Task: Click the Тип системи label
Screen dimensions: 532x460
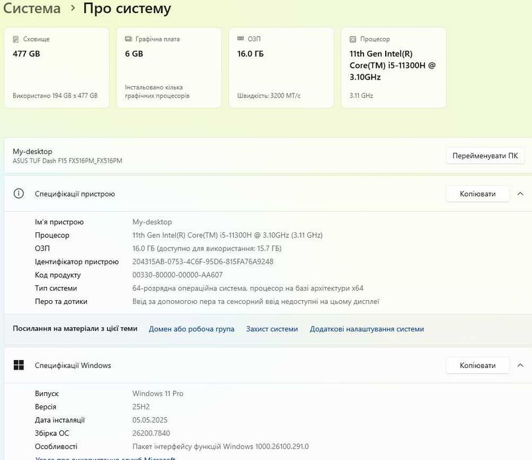Action: [56, 288]
